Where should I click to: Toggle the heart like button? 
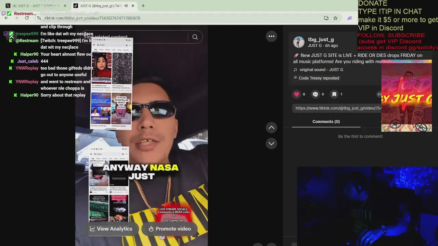click(x=296, y=94)
